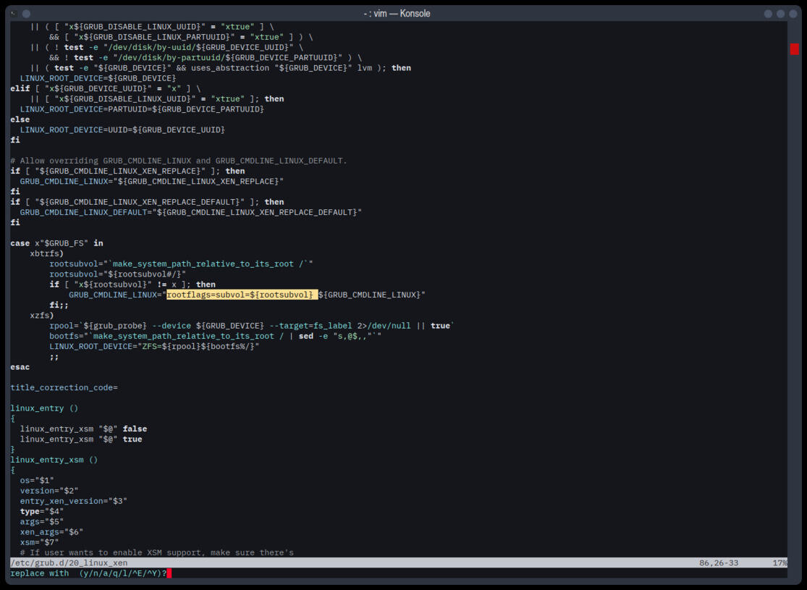Click the '# Allow overriding GRUB_CMDLINE_LINUX' comment
The height and width of the screenshot is (590, 807).
[x=179, y=161]
